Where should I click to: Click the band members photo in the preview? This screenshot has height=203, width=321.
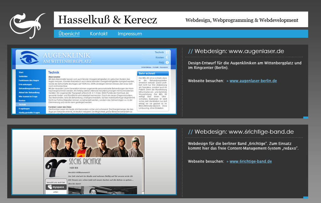click(94, 146)
